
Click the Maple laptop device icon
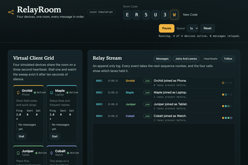(51, 92)
